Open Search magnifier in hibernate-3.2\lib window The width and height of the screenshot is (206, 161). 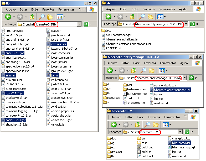42,17
